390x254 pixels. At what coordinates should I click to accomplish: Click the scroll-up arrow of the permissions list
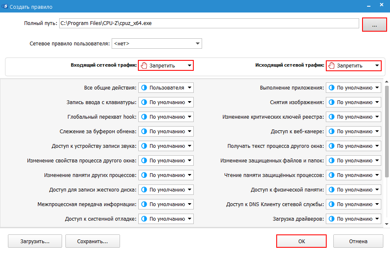[387, 82]
